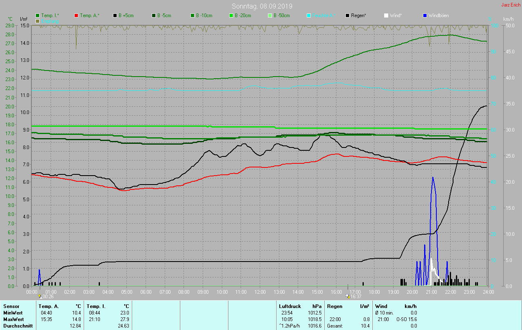Click the Temp. A. column header in table
Screen dimensions: 522x330
[x=49, y=306]
